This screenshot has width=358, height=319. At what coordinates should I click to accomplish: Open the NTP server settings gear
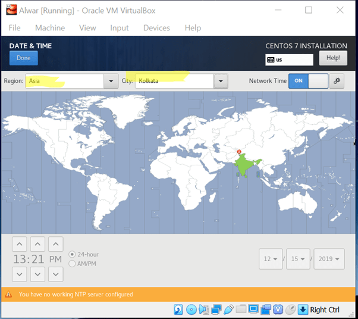(338, 82)
